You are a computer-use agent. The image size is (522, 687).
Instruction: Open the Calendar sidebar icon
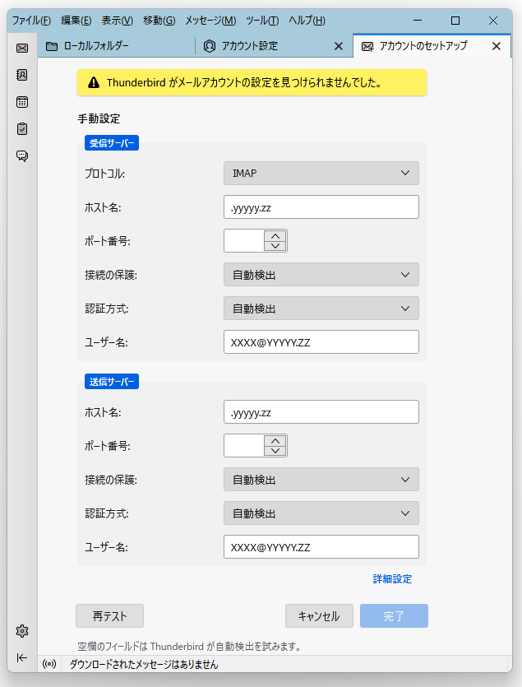[22, 102]
